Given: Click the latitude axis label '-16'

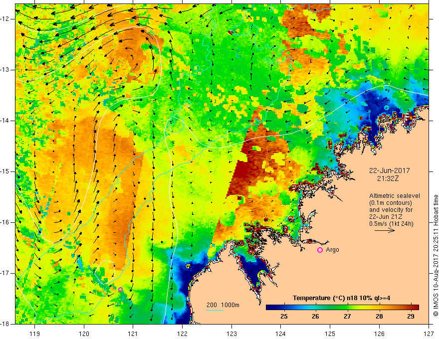Looking at the screenshot, I should click(x=5, y=222).
